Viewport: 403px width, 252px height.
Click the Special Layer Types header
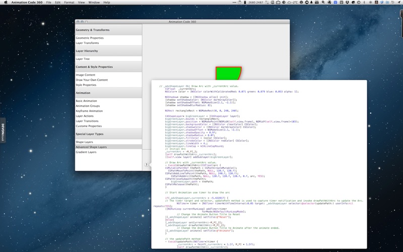108,134
